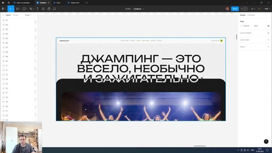Image resolution: width=272 pixels, height=153 pixels.
Task: Open the help question mark button
Action: point(266,142)
